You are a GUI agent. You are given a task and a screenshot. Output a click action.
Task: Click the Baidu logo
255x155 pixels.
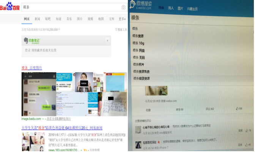10,6
